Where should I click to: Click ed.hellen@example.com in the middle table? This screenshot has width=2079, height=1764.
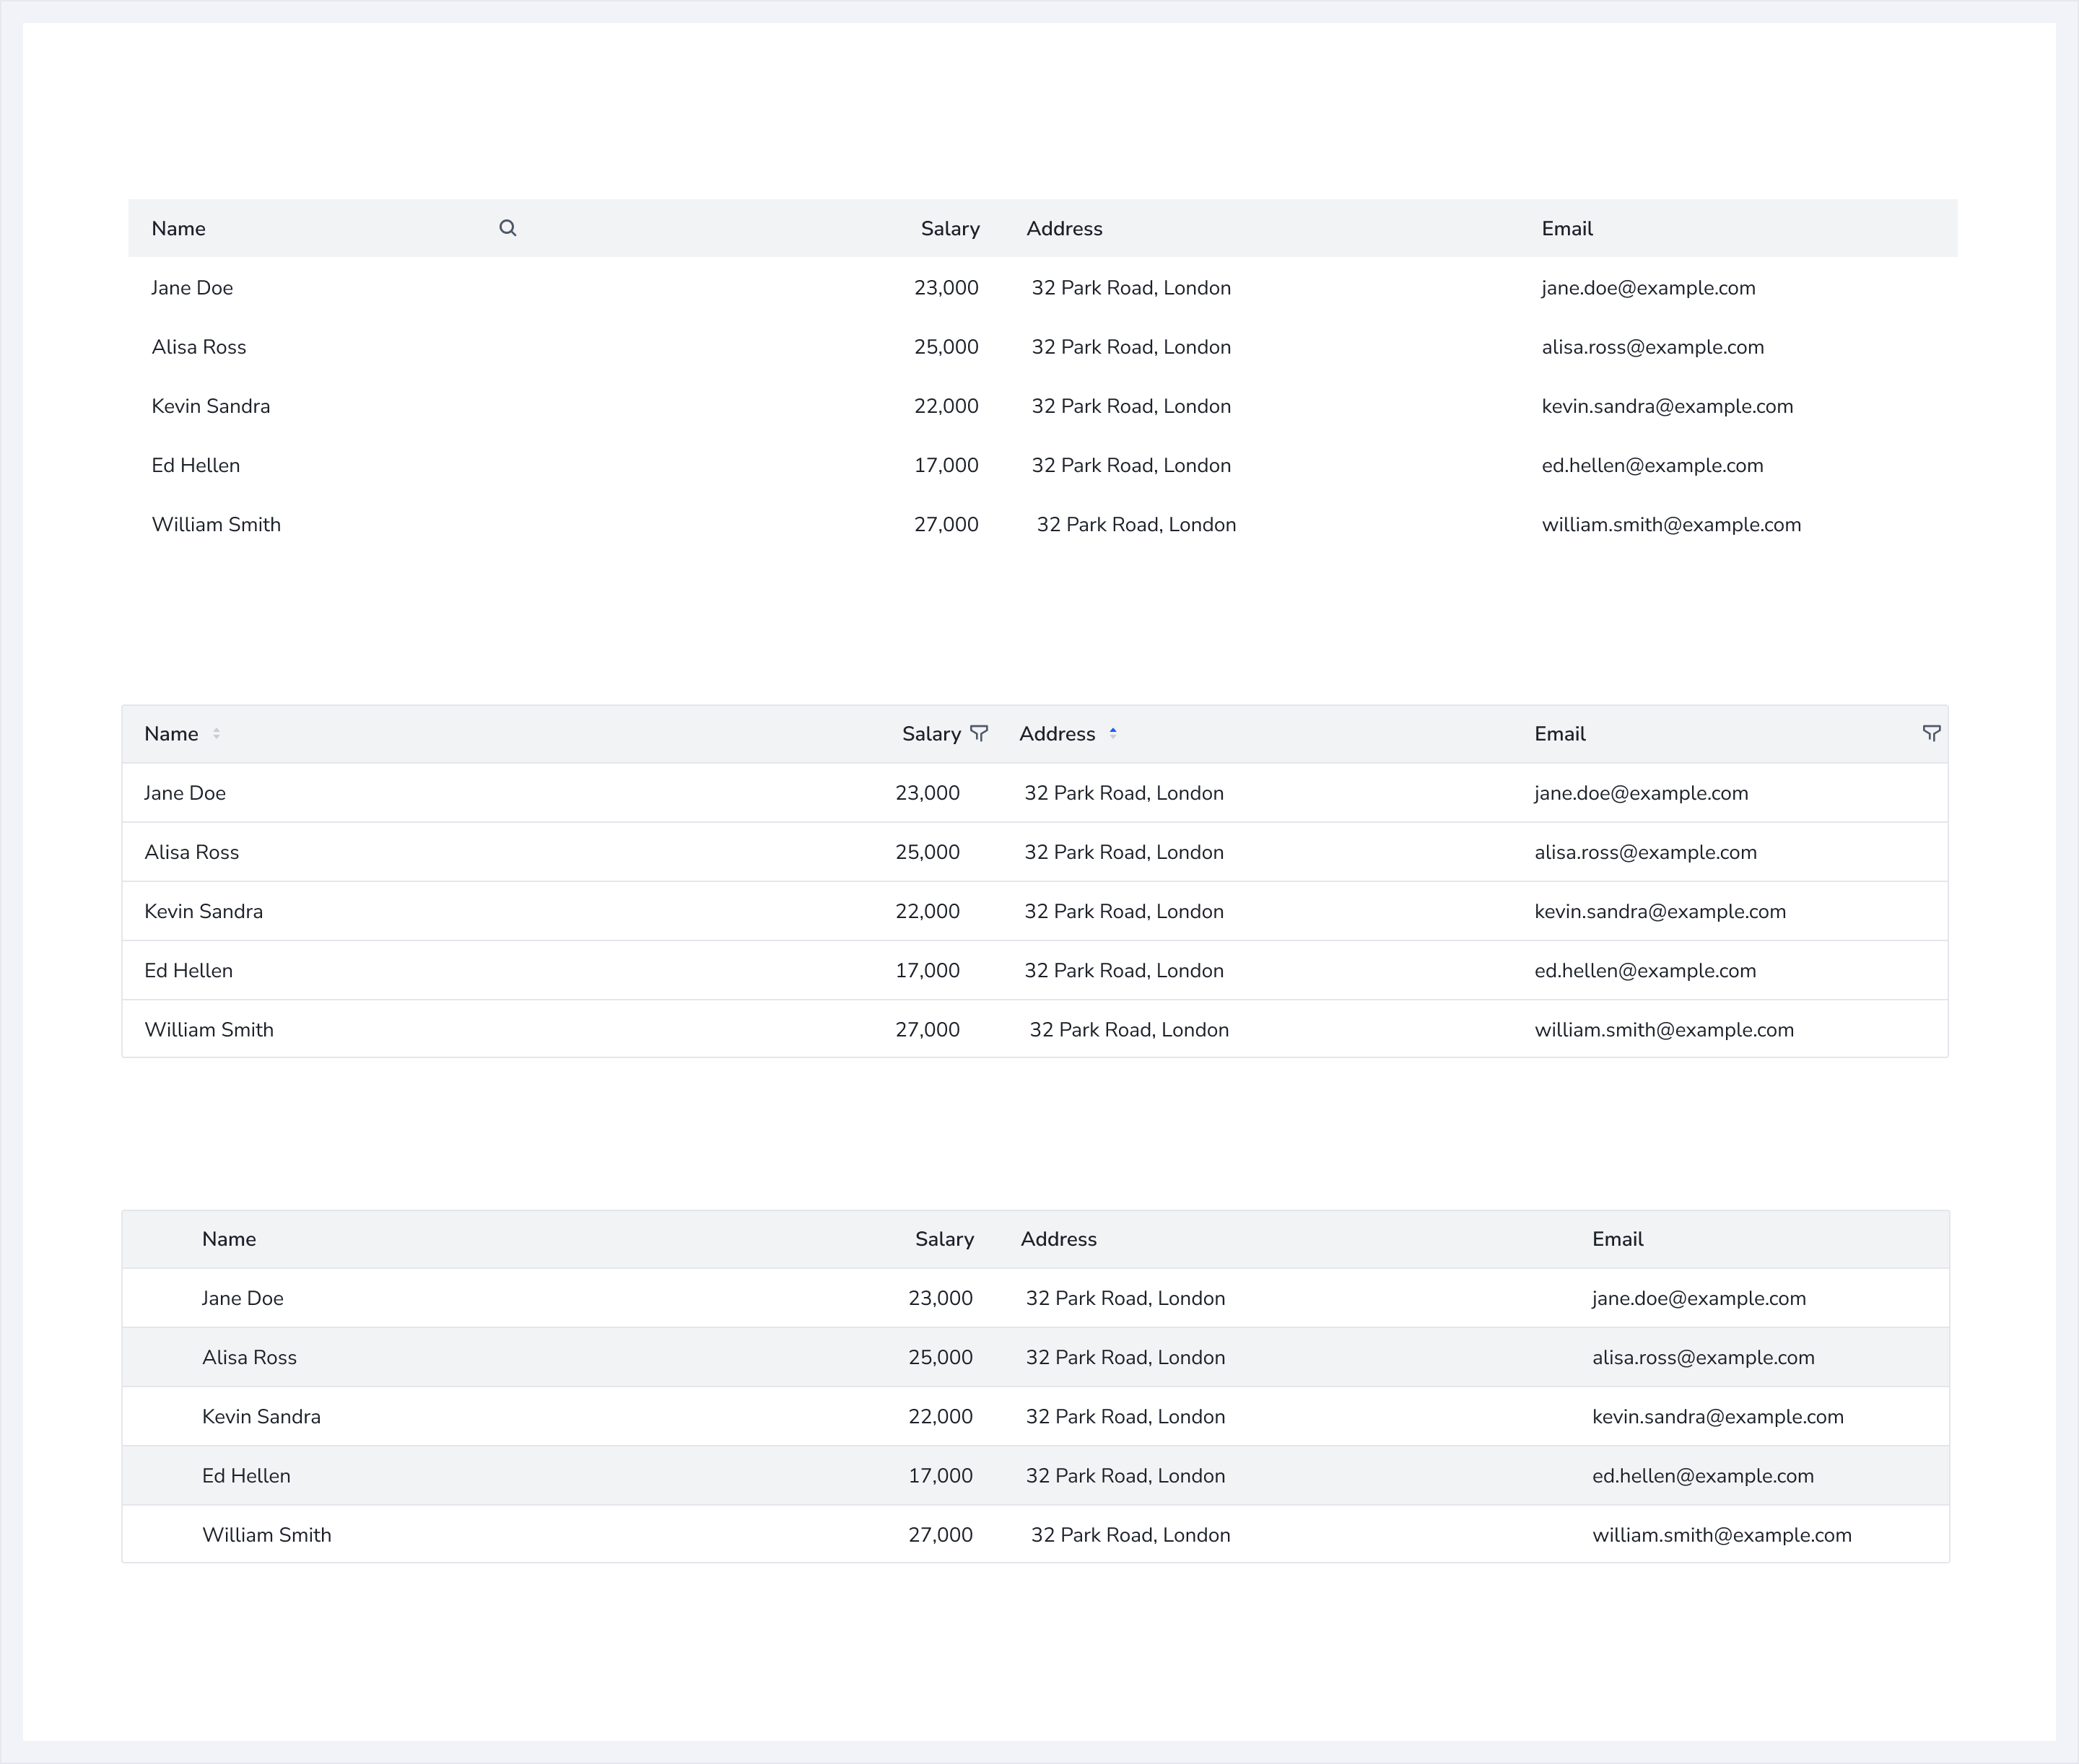point(1645,971)
